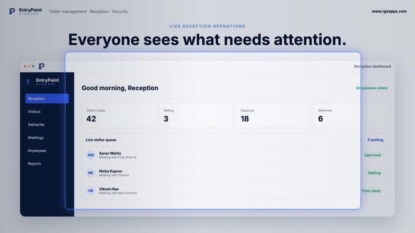Select the Nisha Kapoor visitor name

coord(111,171)
